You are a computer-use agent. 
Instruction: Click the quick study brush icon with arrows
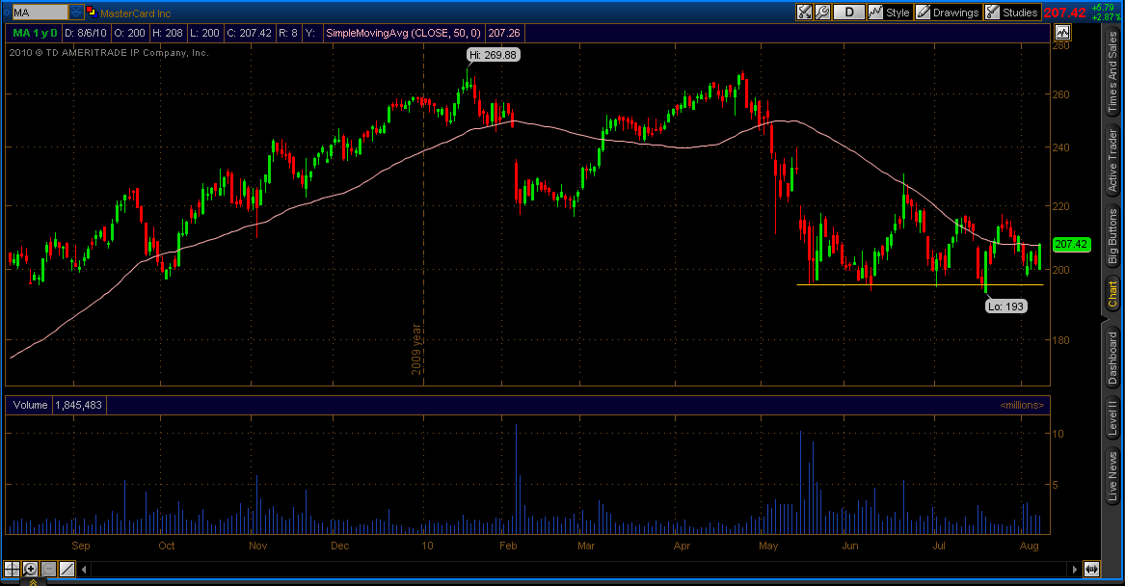tap(804, 13)
